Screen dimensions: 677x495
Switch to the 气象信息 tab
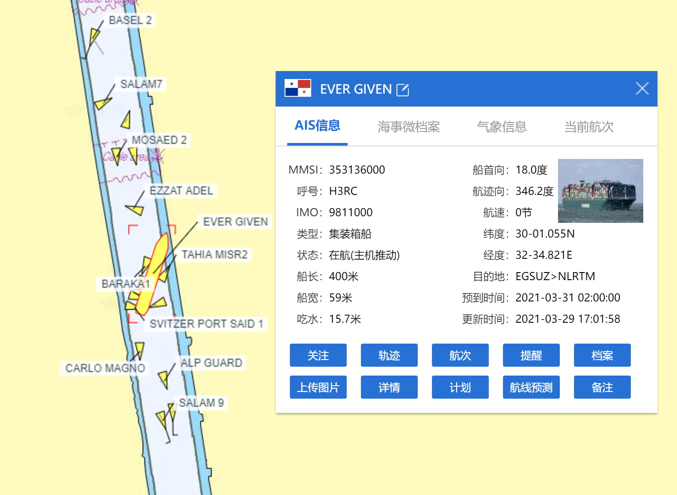coord(502,127)
